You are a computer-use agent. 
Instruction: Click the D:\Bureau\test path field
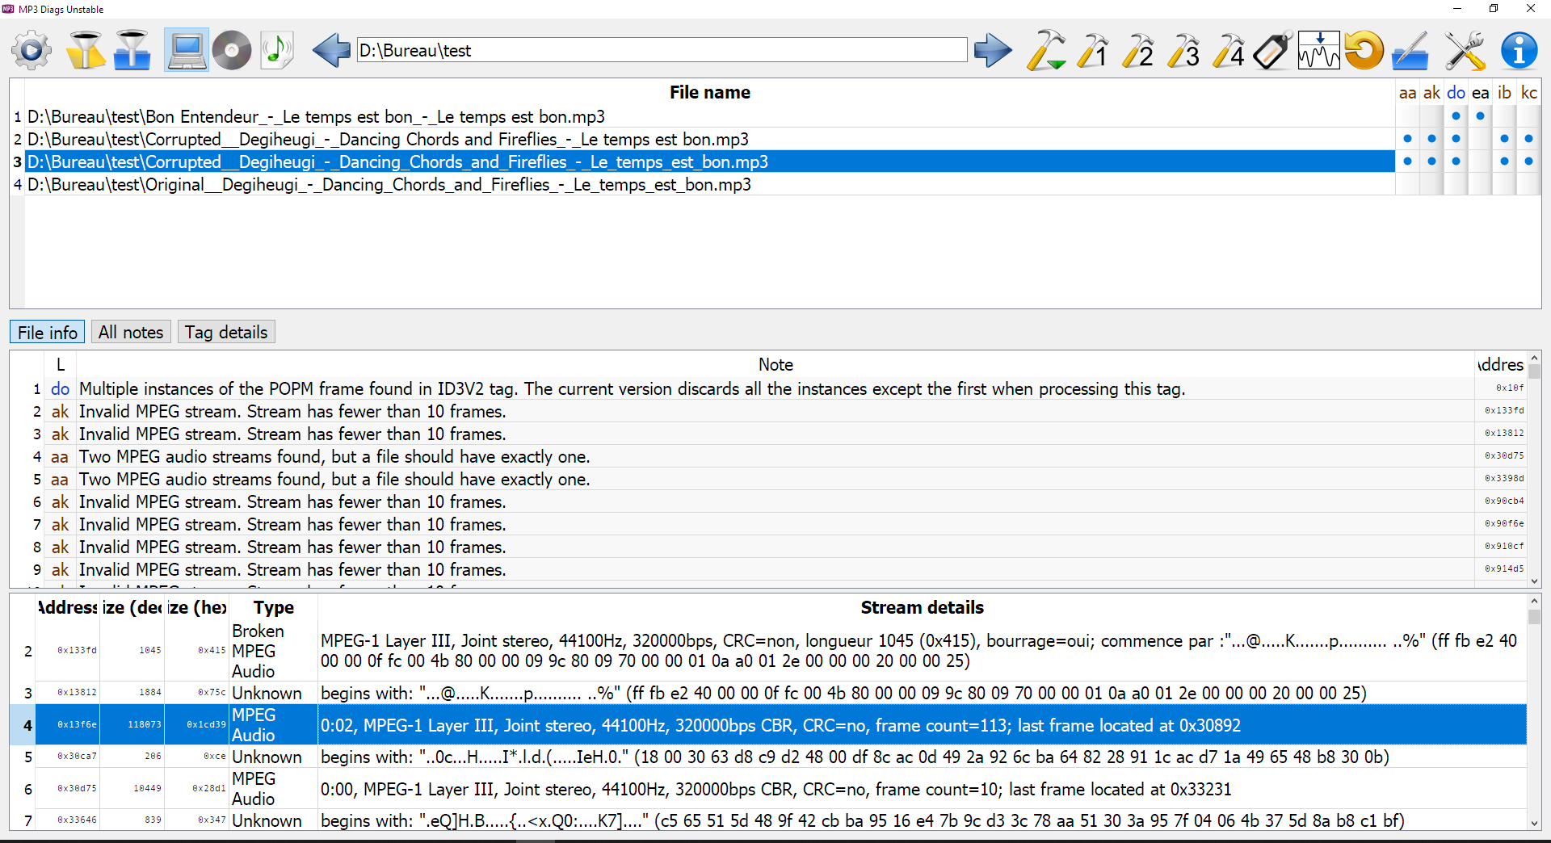point(662,51)
